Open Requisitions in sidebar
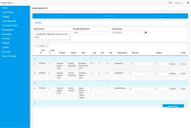Viewport: 191px width, 128px height. (x=8, y=30)
